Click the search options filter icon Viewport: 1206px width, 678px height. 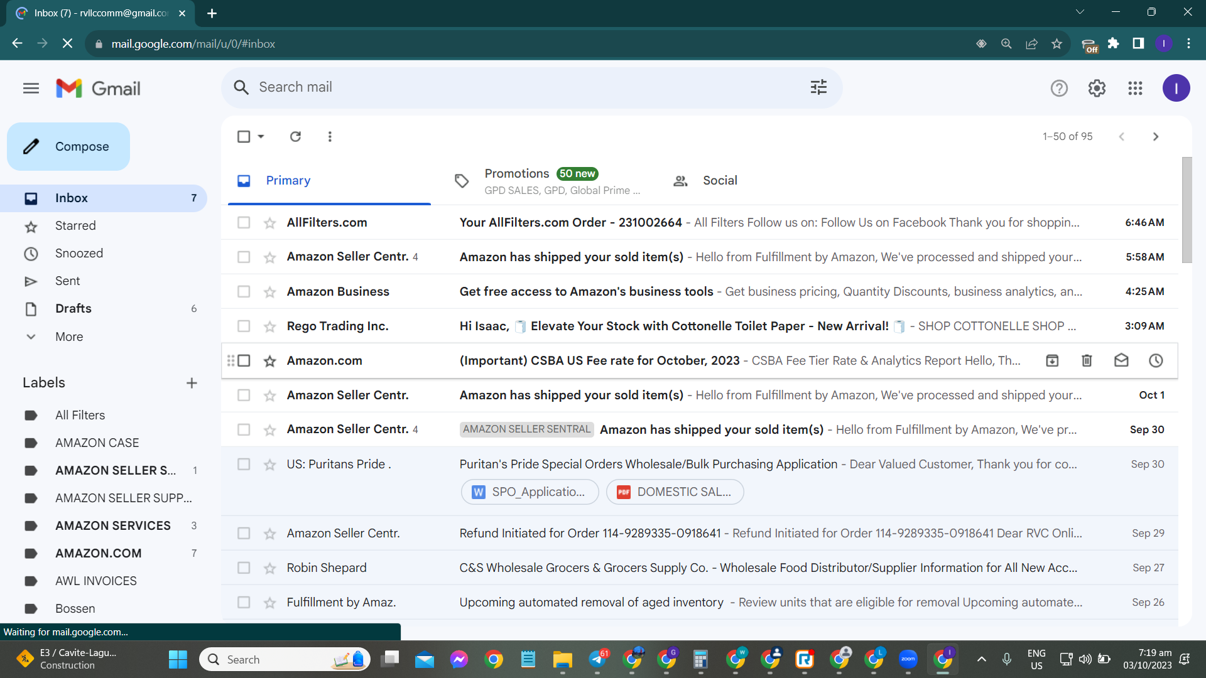(x=818, y=87)
